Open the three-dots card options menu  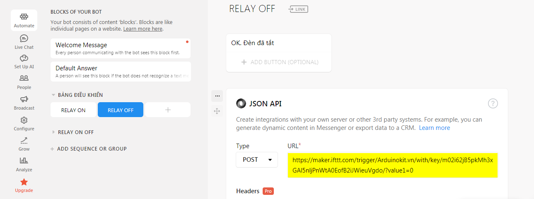217,96
